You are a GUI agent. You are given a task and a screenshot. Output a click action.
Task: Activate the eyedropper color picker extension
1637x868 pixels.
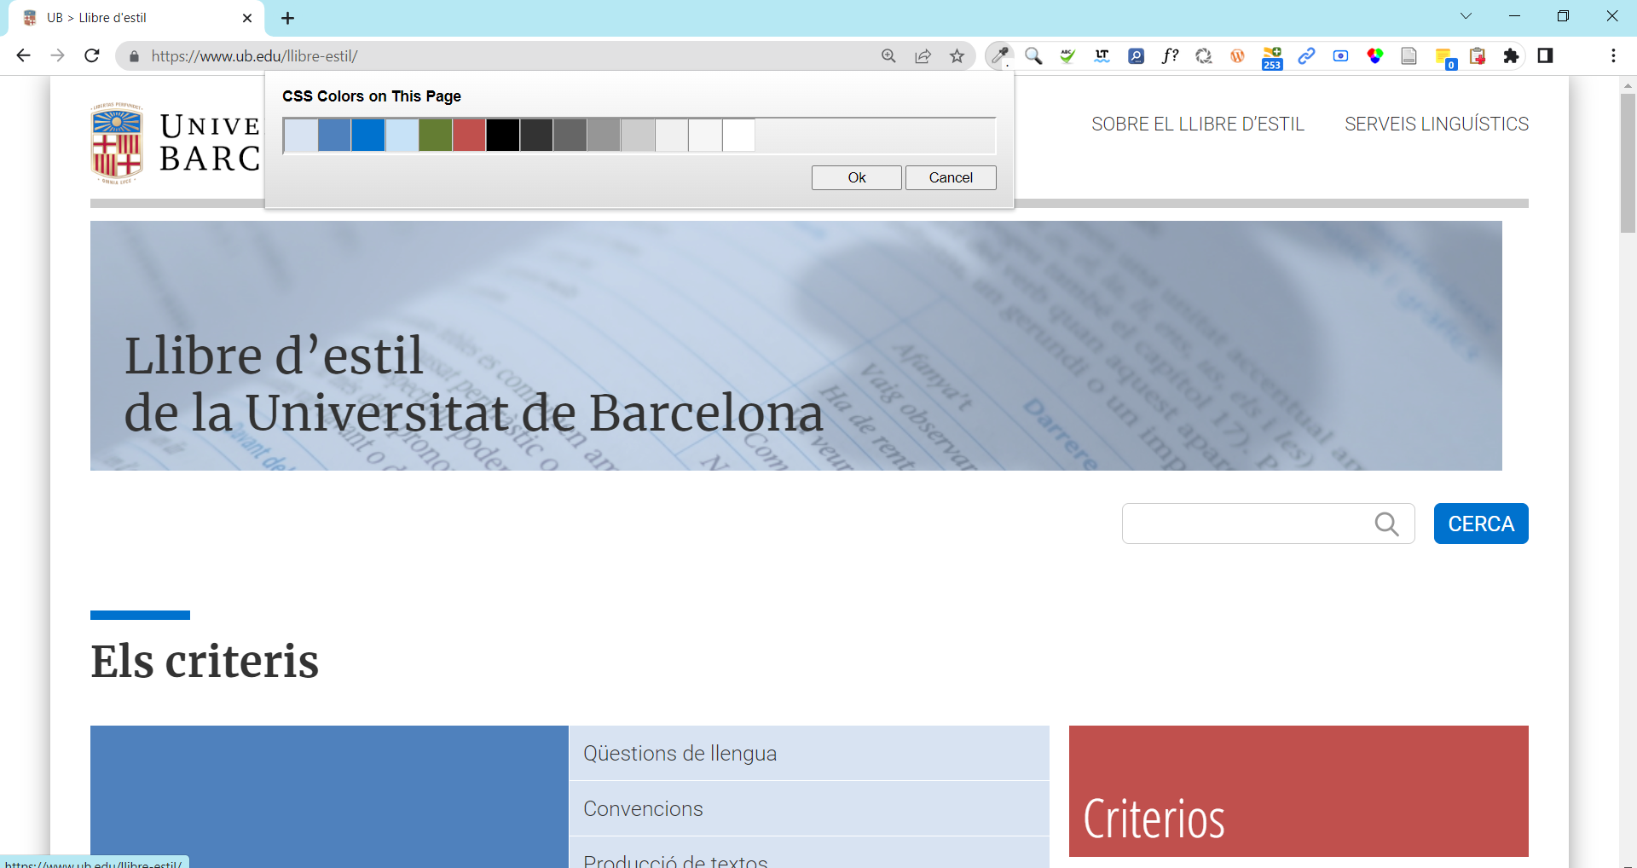pyautogui.click(x=1000, y=56)
